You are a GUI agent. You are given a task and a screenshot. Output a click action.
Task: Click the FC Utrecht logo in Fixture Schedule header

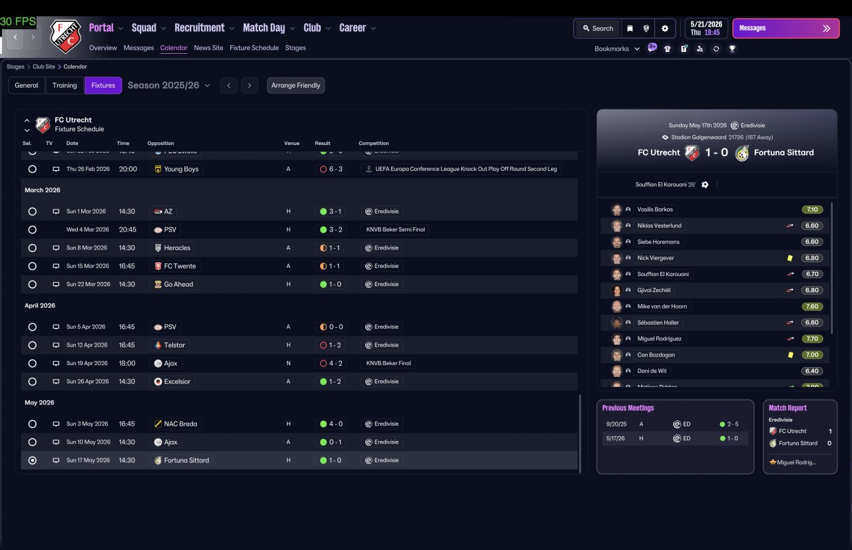coord(43,124)
